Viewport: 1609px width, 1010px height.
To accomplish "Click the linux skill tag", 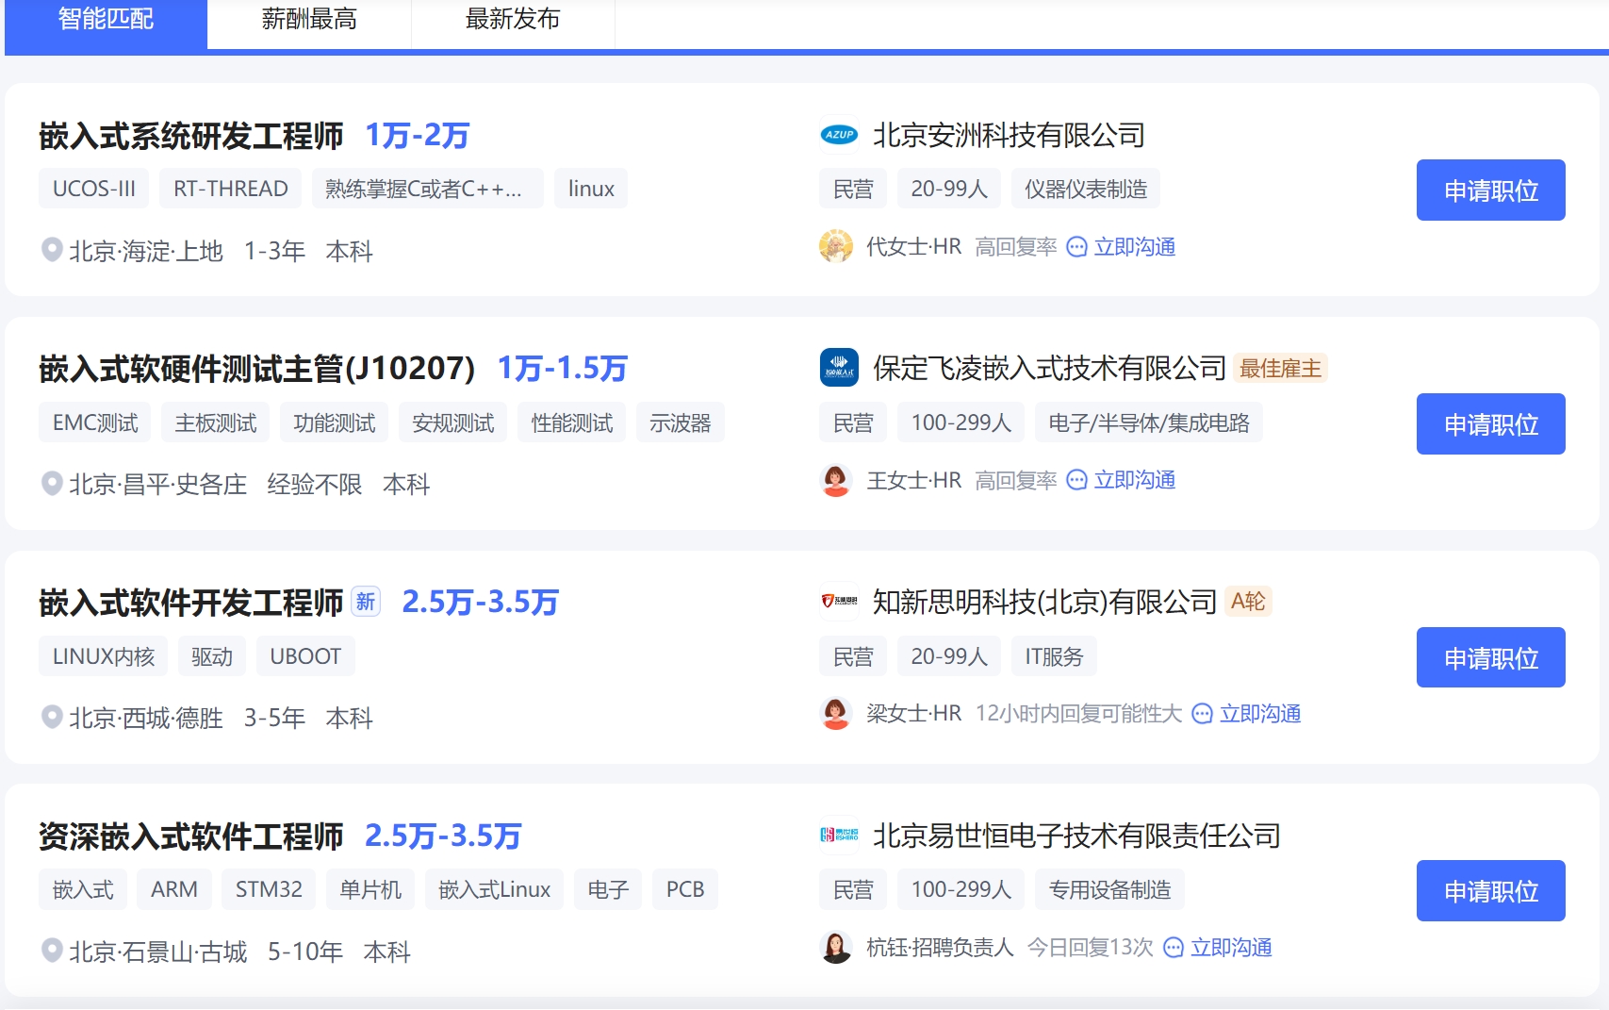I will (x=591, y=189).
